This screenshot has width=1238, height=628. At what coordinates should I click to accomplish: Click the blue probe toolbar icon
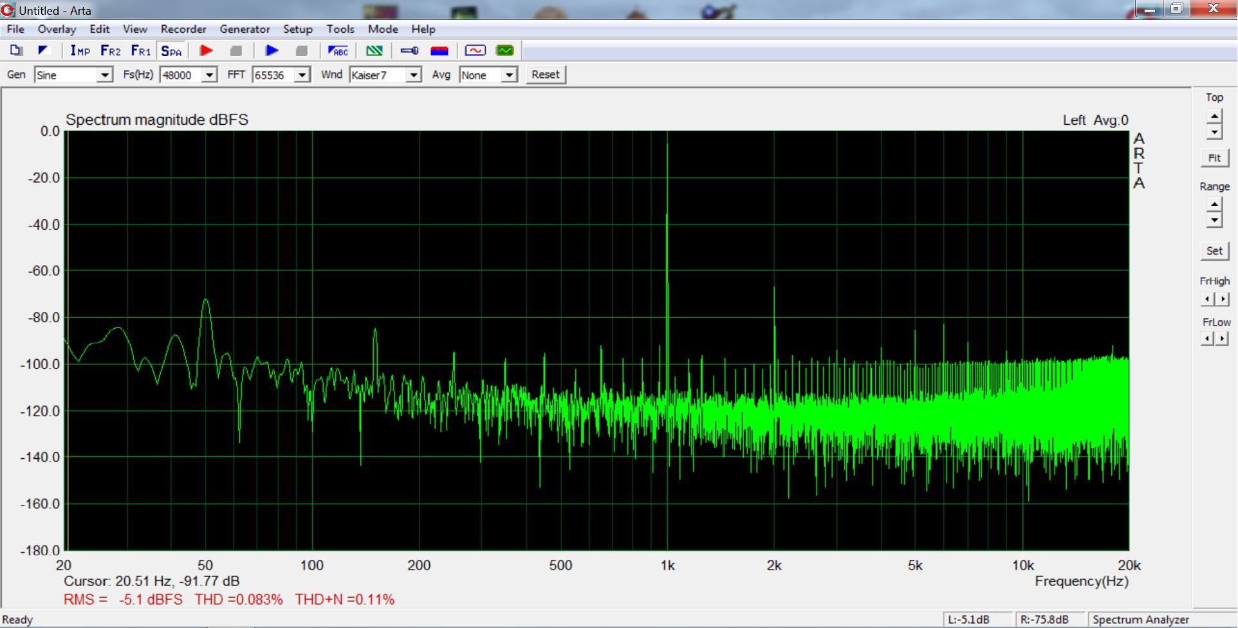(x=409, y=50)
